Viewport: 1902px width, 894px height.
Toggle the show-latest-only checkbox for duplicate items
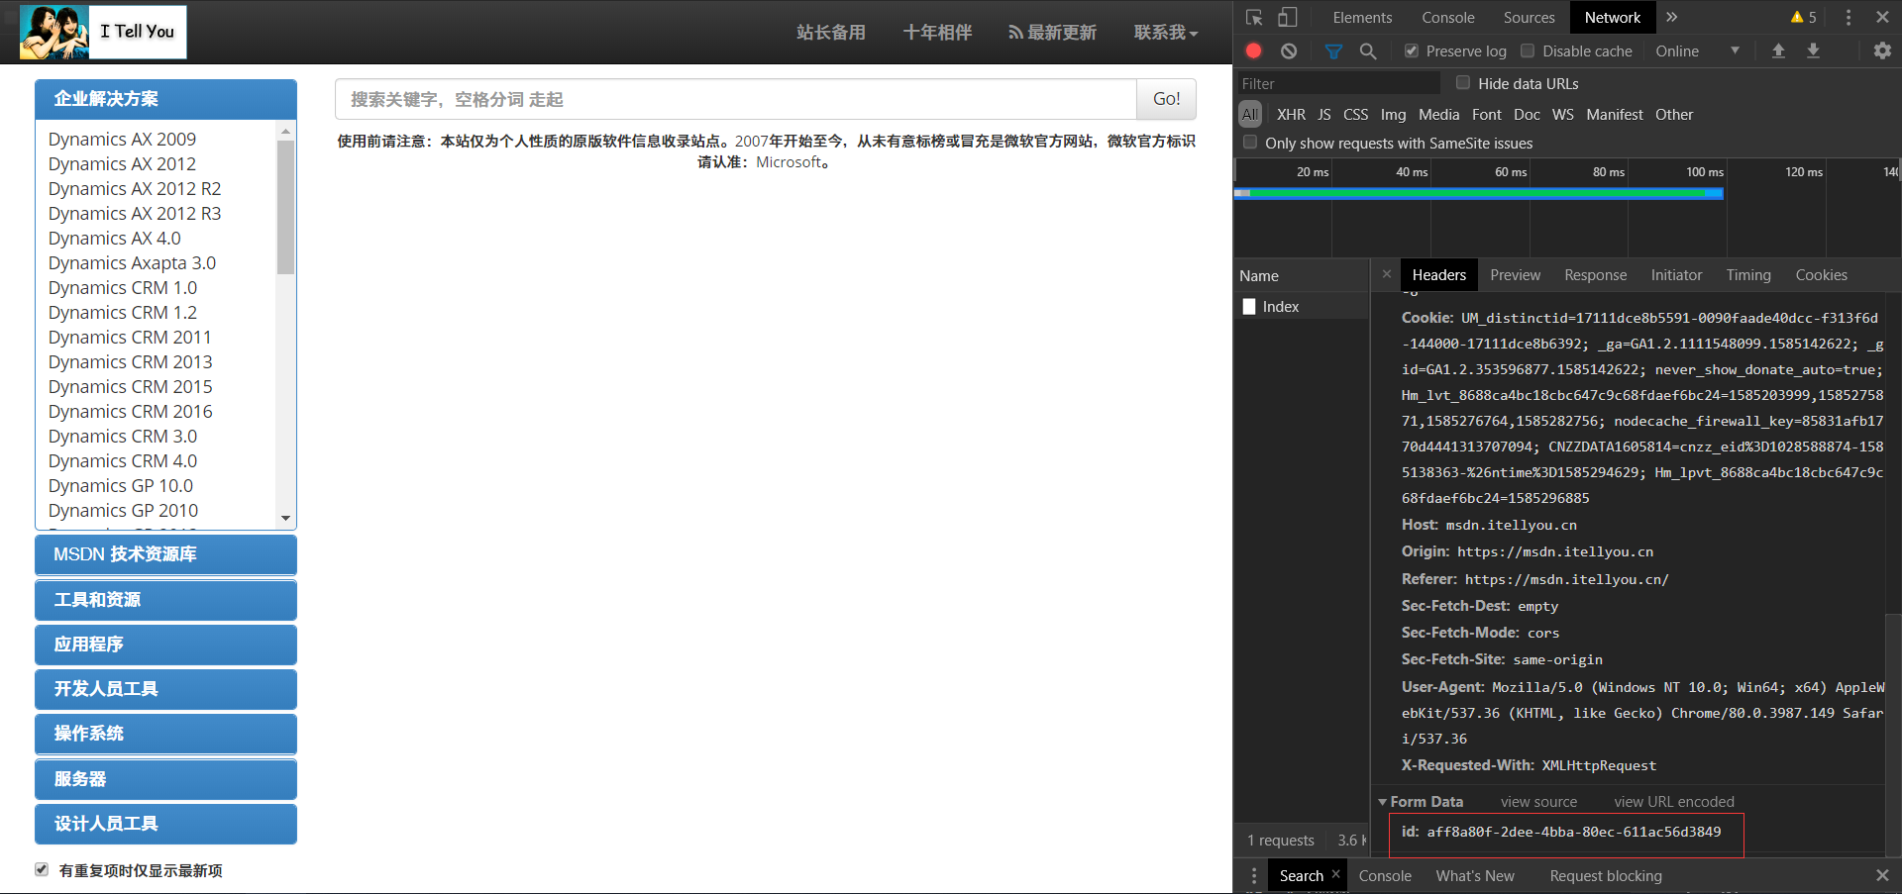pos(42,869)
